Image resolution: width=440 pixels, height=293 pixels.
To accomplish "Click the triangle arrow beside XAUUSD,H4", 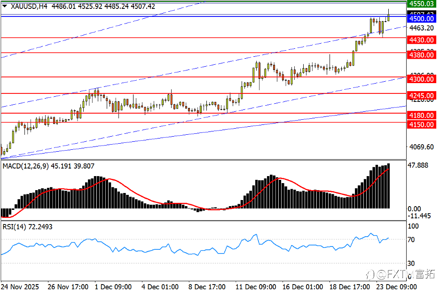I will [x=5, y=6].
